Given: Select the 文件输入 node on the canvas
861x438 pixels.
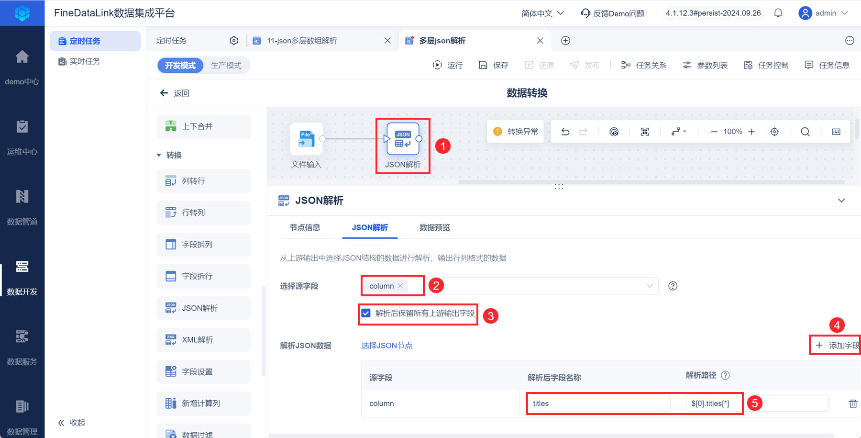Looking at the screenshot, I should [x=307, y=139].
